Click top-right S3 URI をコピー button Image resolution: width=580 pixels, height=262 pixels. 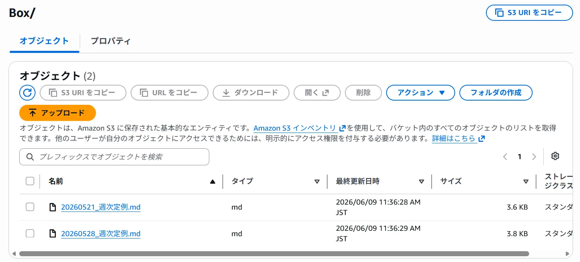click(530, 12)
